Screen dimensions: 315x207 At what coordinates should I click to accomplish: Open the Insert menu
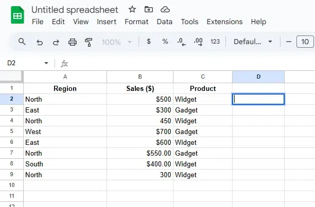[107, 22]
